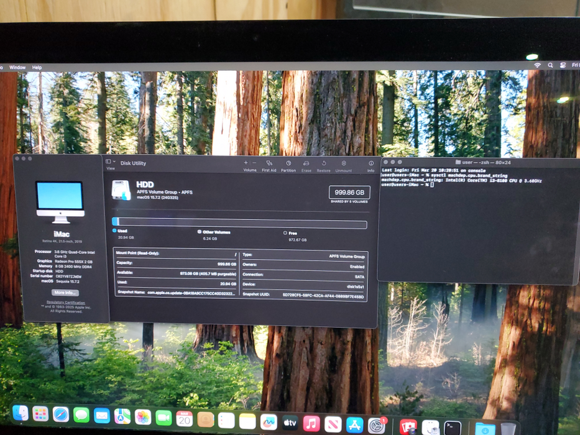The width and height of the screenshot is (580, 435).
Task: Open Freeform from the Dock
Action: pos(269,422)
